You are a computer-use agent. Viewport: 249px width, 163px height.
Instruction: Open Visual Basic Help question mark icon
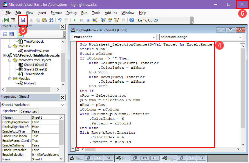pyautogui.click(x=132, y=20)
